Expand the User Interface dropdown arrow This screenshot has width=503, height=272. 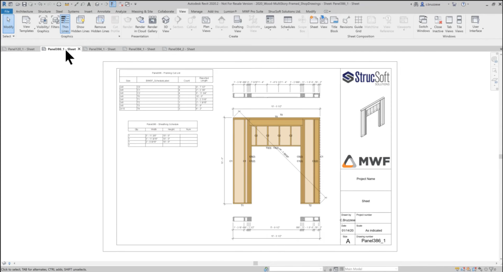(483, 29)
